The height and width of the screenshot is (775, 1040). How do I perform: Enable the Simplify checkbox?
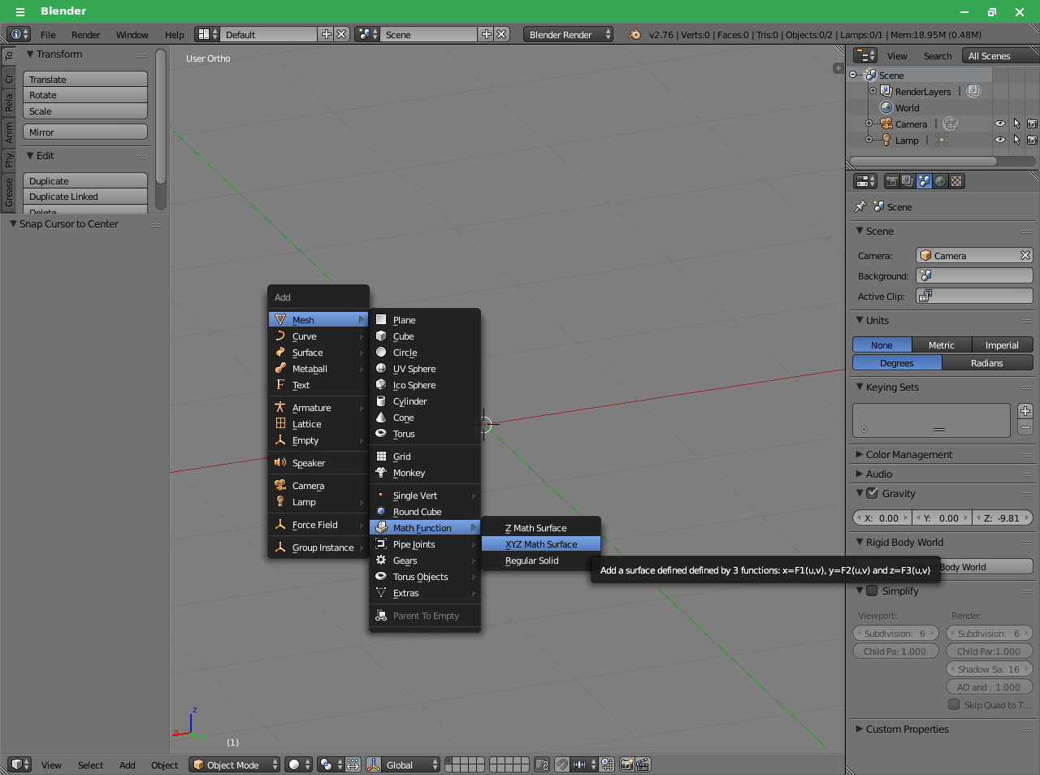(873, 591)
